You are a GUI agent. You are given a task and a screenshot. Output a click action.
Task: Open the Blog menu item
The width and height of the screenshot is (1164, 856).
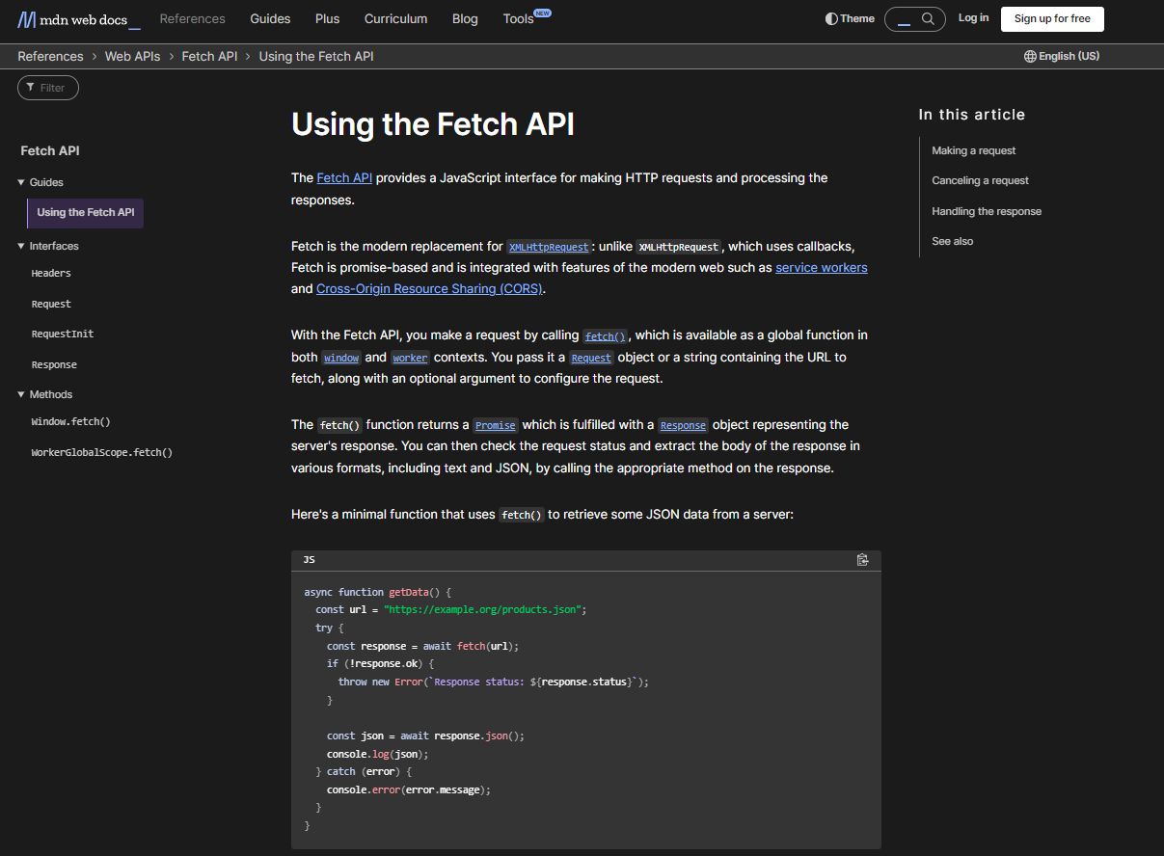[x=465, y=18]
